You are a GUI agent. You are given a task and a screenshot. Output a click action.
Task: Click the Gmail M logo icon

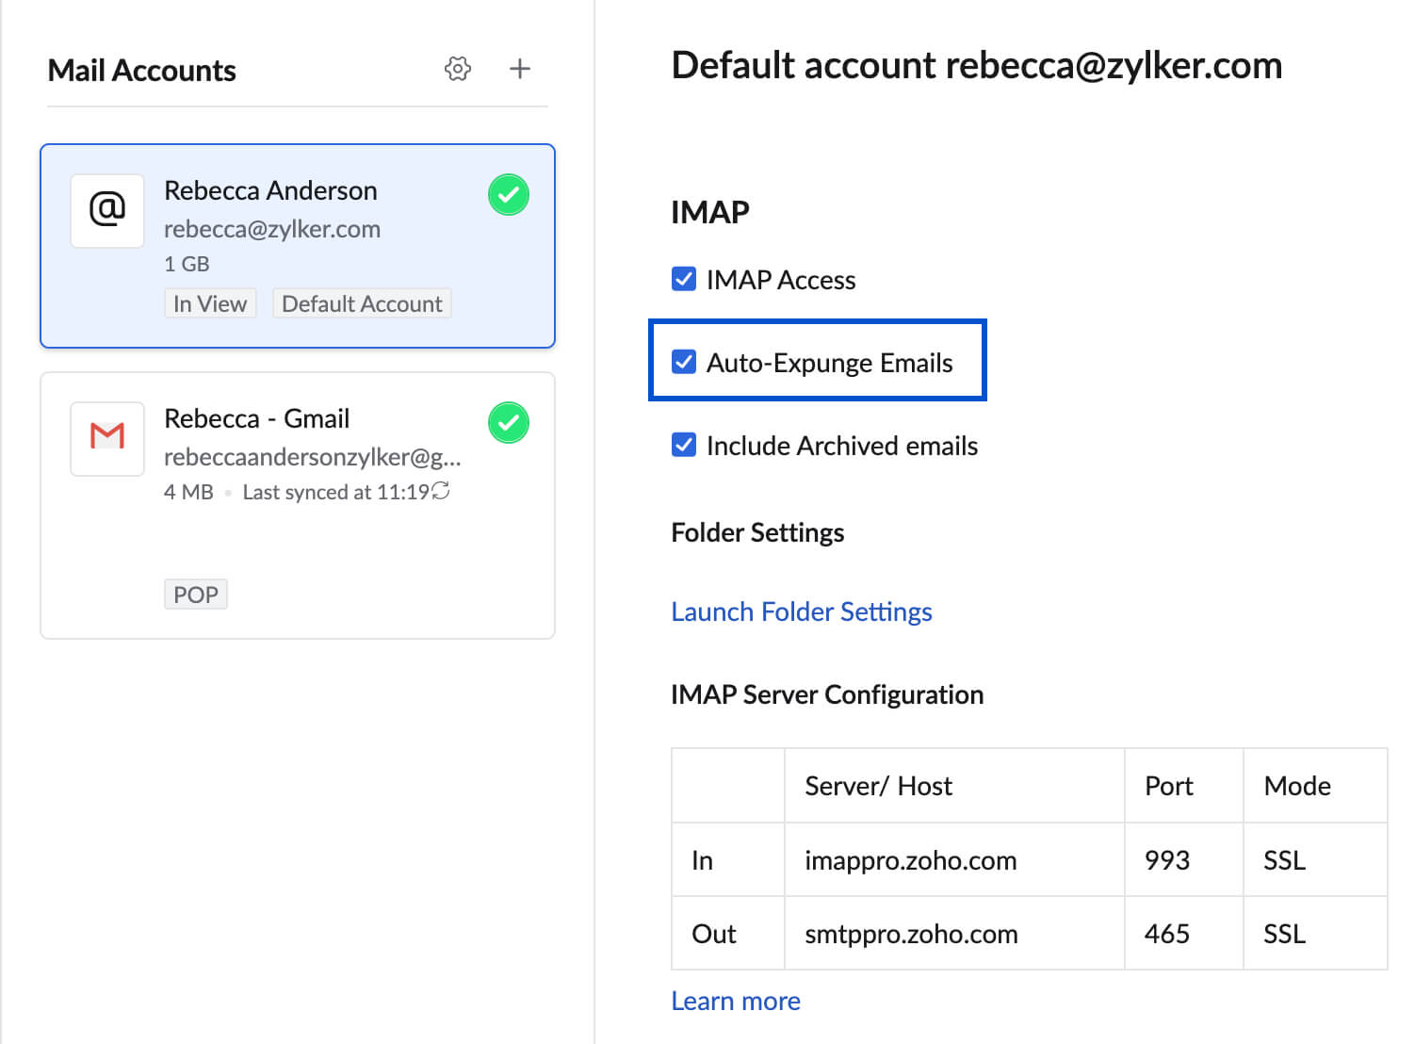coord(107,437)
